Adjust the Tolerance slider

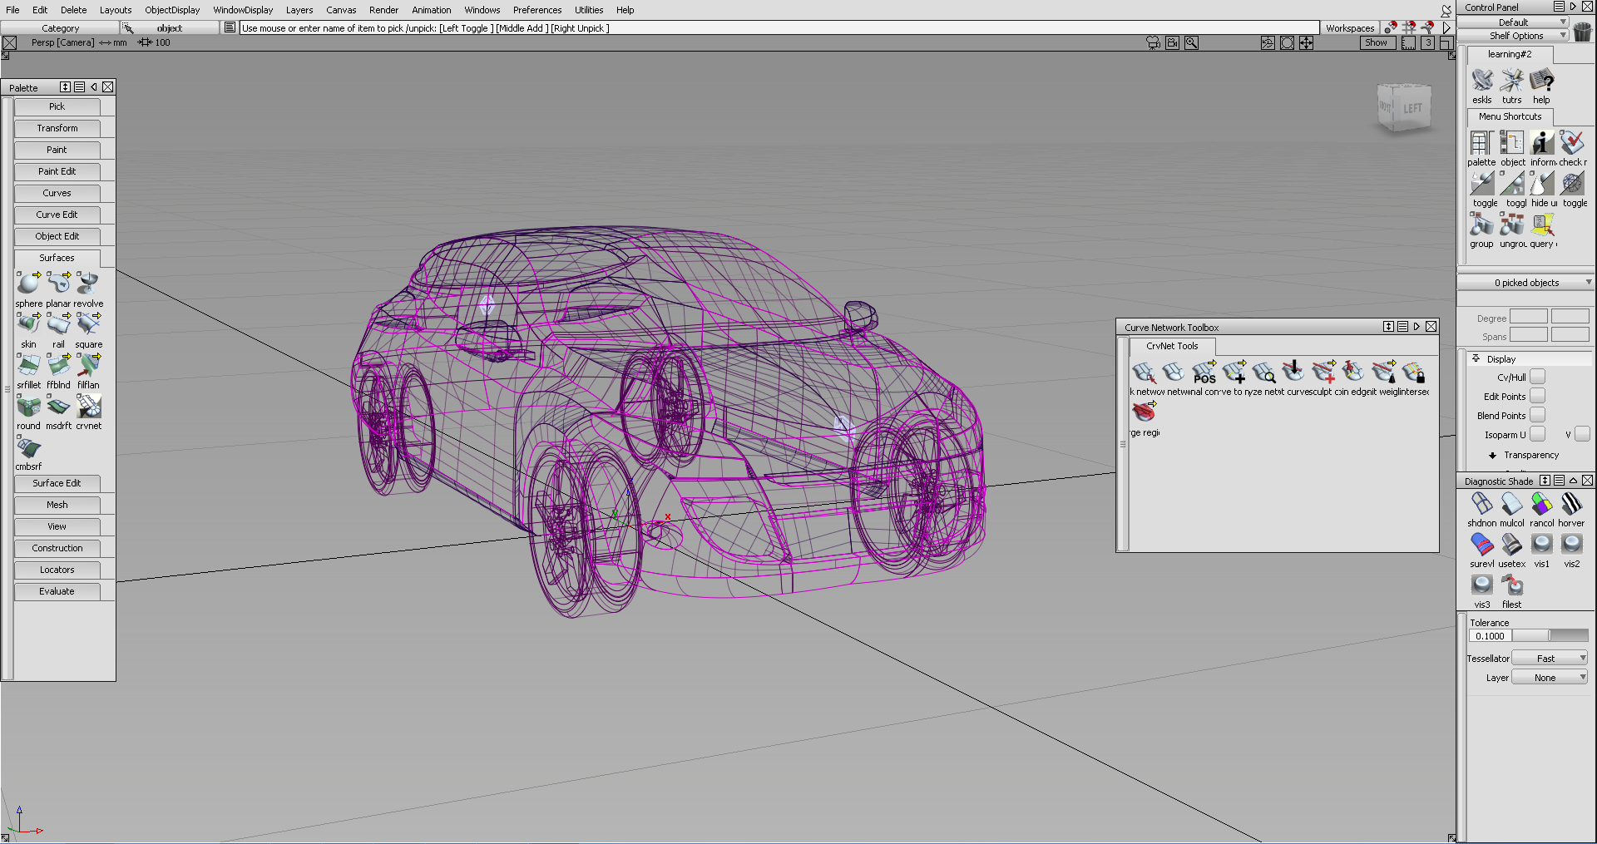pyautogui.click(x=1550, y=636)
